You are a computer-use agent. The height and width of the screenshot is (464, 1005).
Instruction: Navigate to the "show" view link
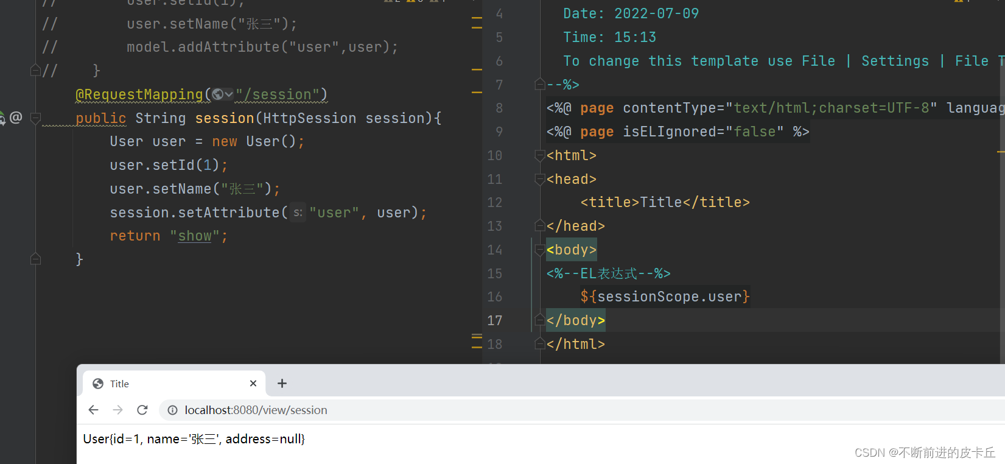195,236
